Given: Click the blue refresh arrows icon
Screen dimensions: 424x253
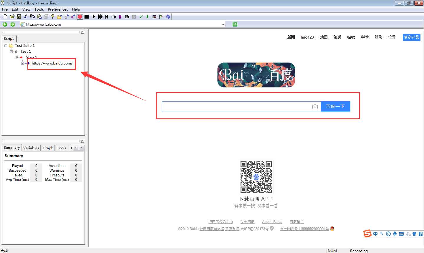Looking at the screenshot, I should coord(168,17).
